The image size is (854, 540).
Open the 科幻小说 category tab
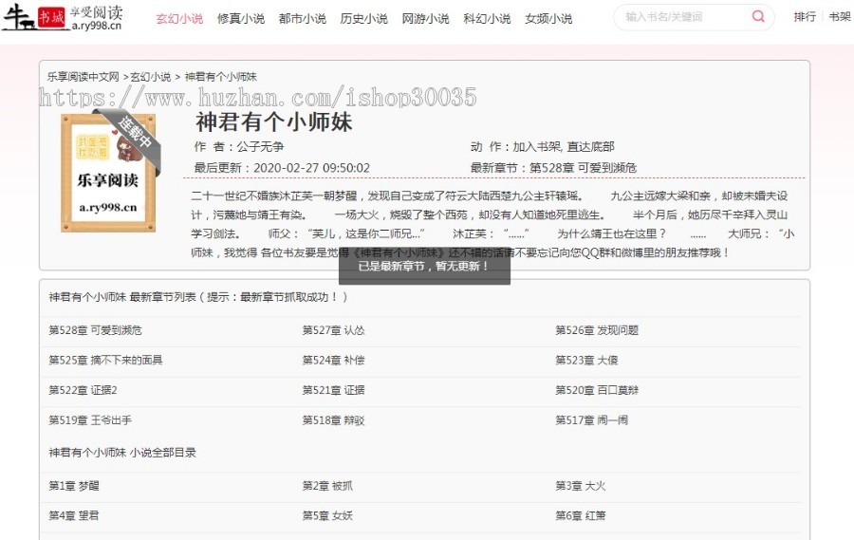coord(487,19)
